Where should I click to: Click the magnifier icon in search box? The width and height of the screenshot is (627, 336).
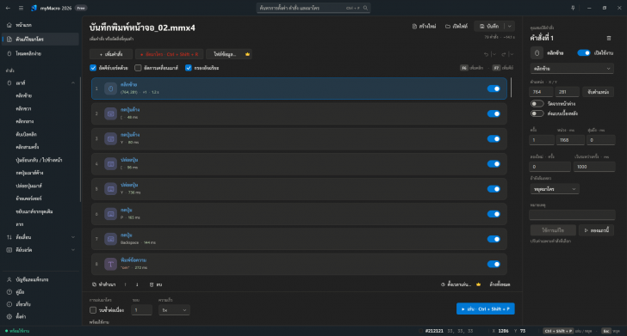(365, 8)
